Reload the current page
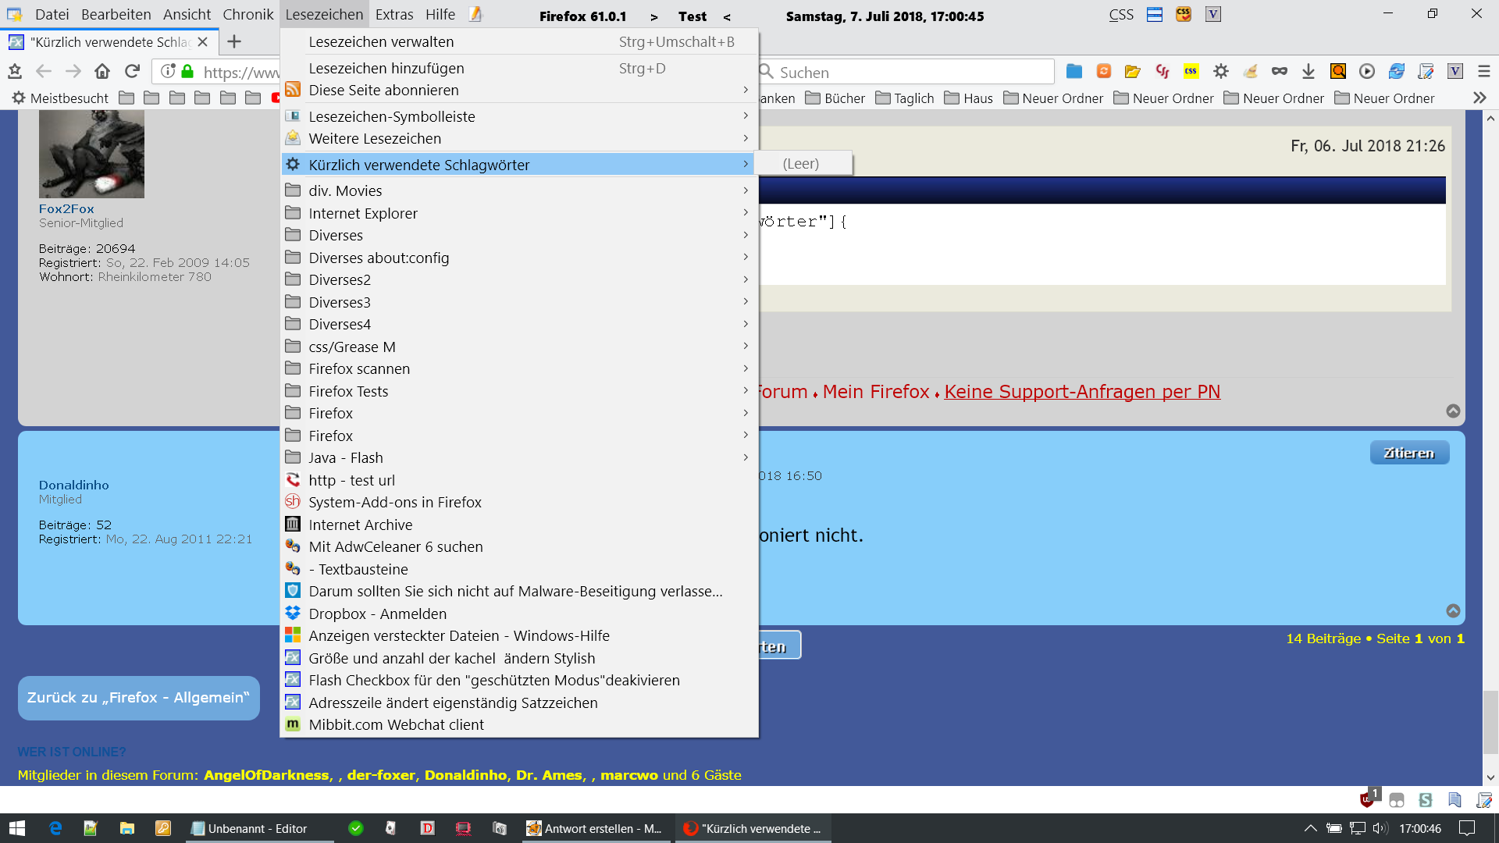This screenshot has height=843, width=1499. click(x=132, y=72)
